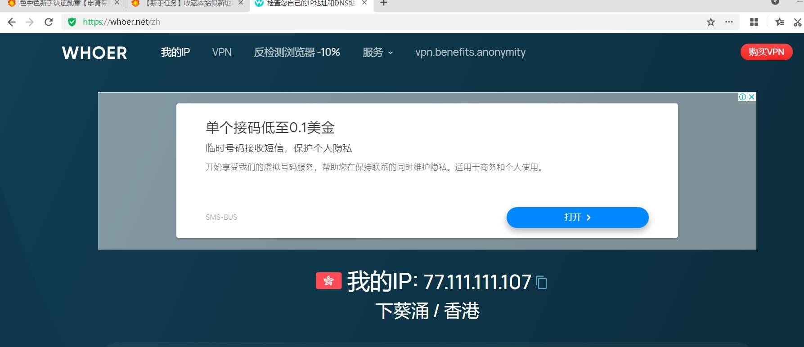Go back with the browser back arrow
This screenshot has width=804, height=347.
[12, 22]
